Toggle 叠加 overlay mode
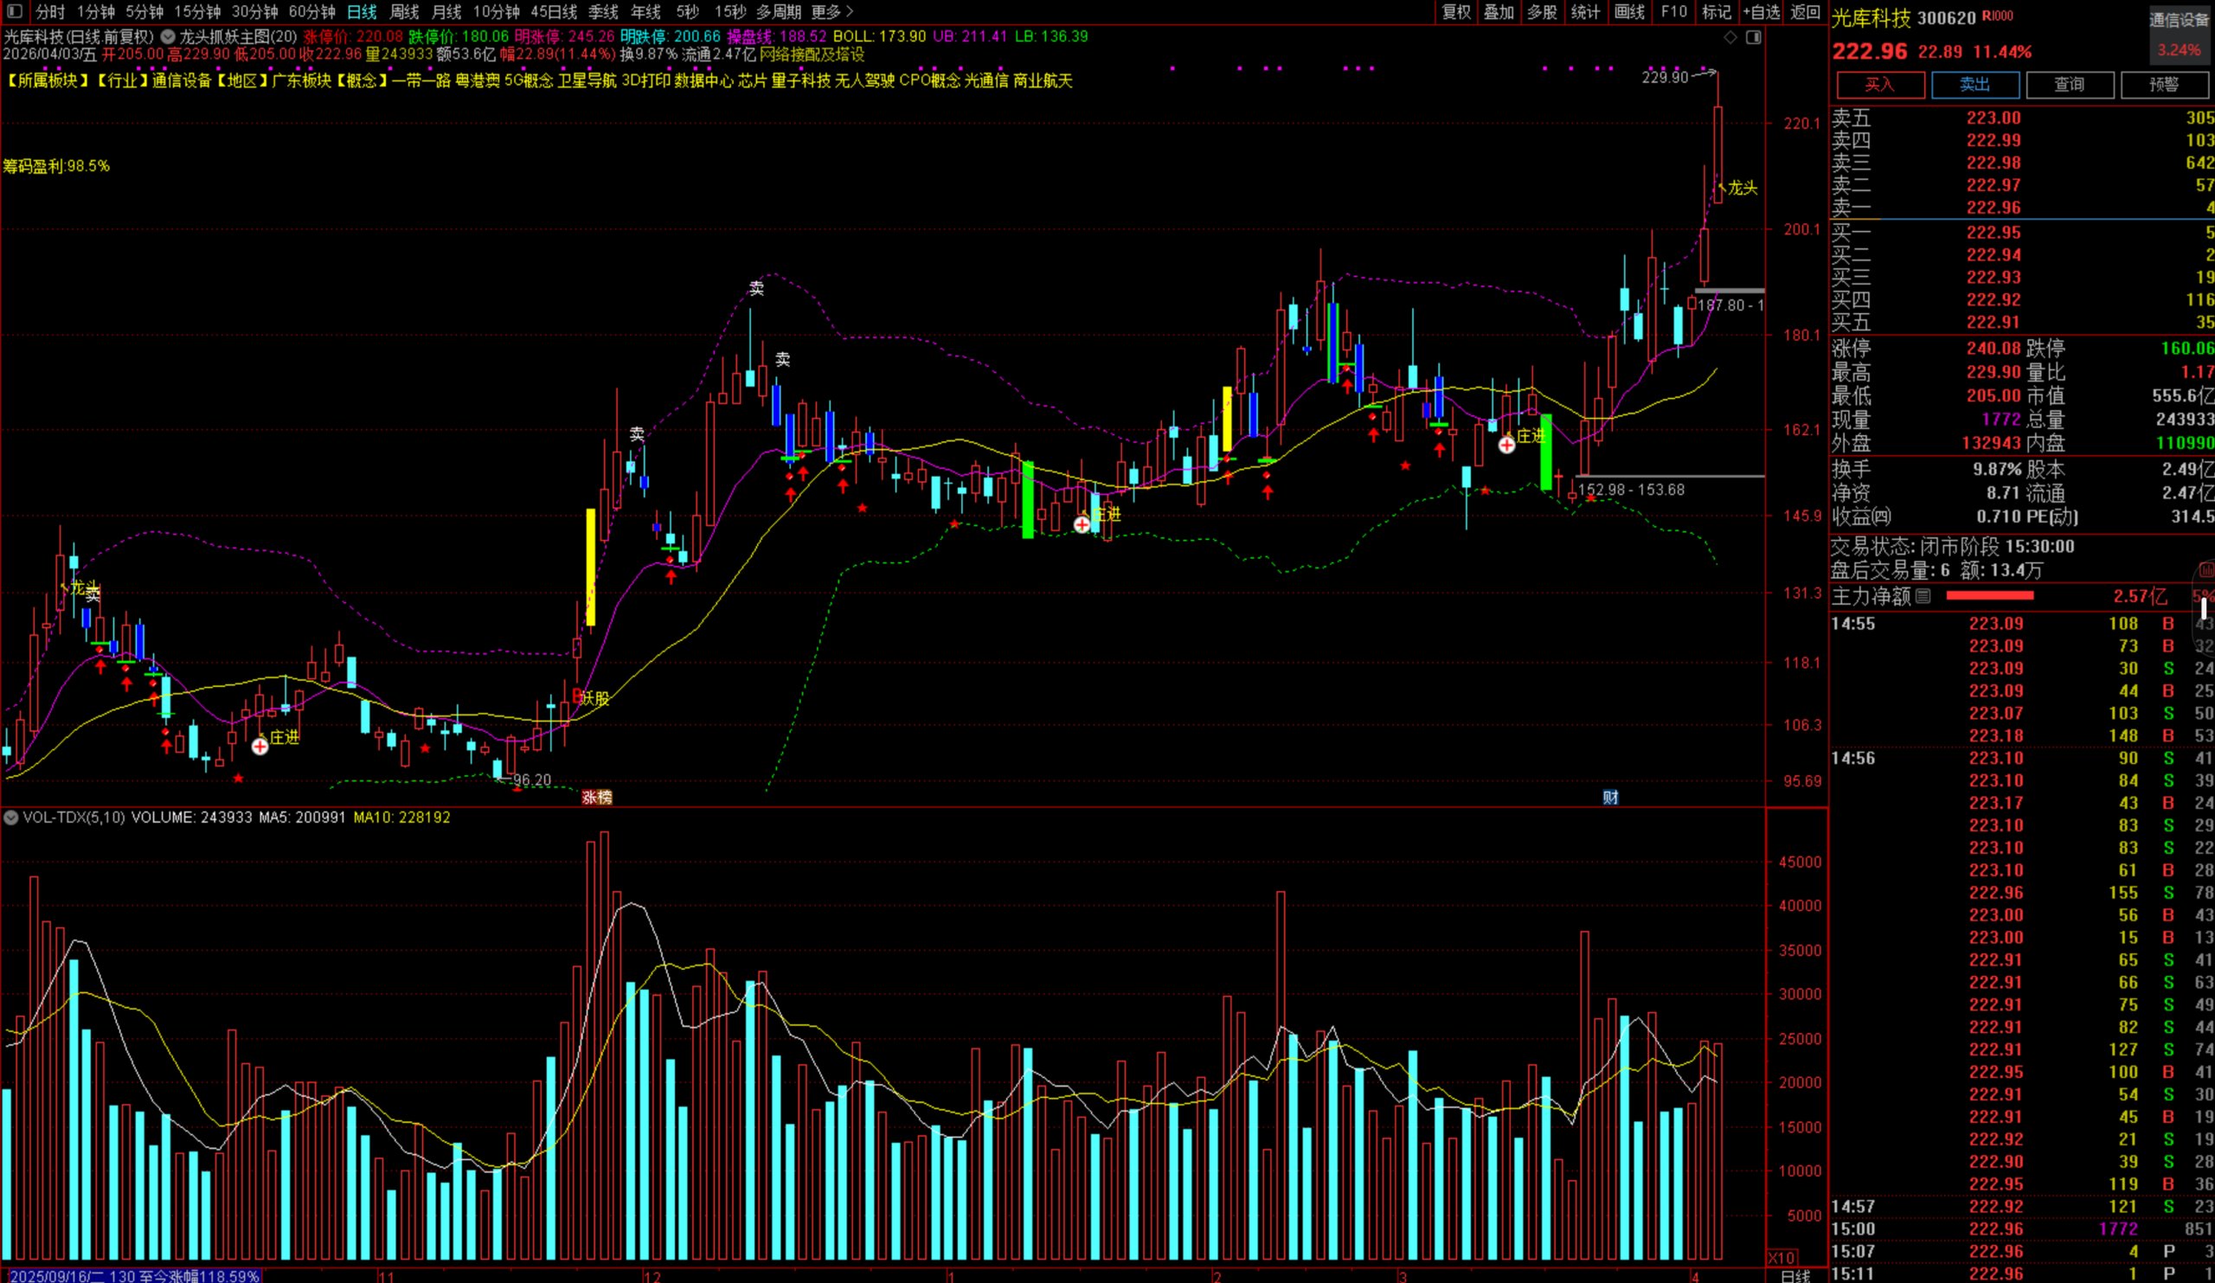The image size is (2215, 1283). [1499, 11]
